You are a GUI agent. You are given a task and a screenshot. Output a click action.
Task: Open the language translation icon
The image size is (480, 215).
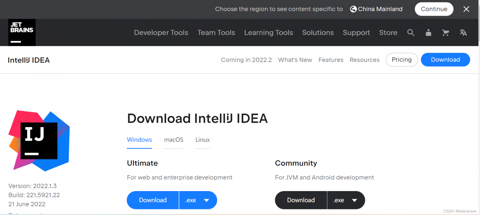pyautogui.click(x=463, y=33)
